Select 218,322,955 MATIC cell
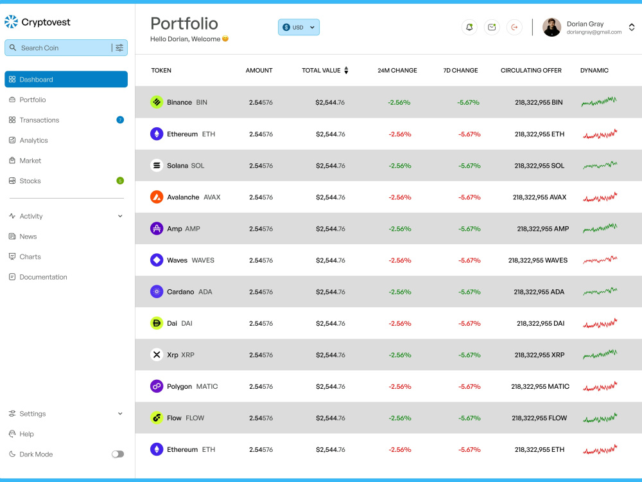This screenshot has height=482, width=642. (540, 386)
